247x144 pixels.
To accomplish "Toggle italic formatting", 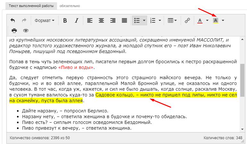I will [77, 20].
